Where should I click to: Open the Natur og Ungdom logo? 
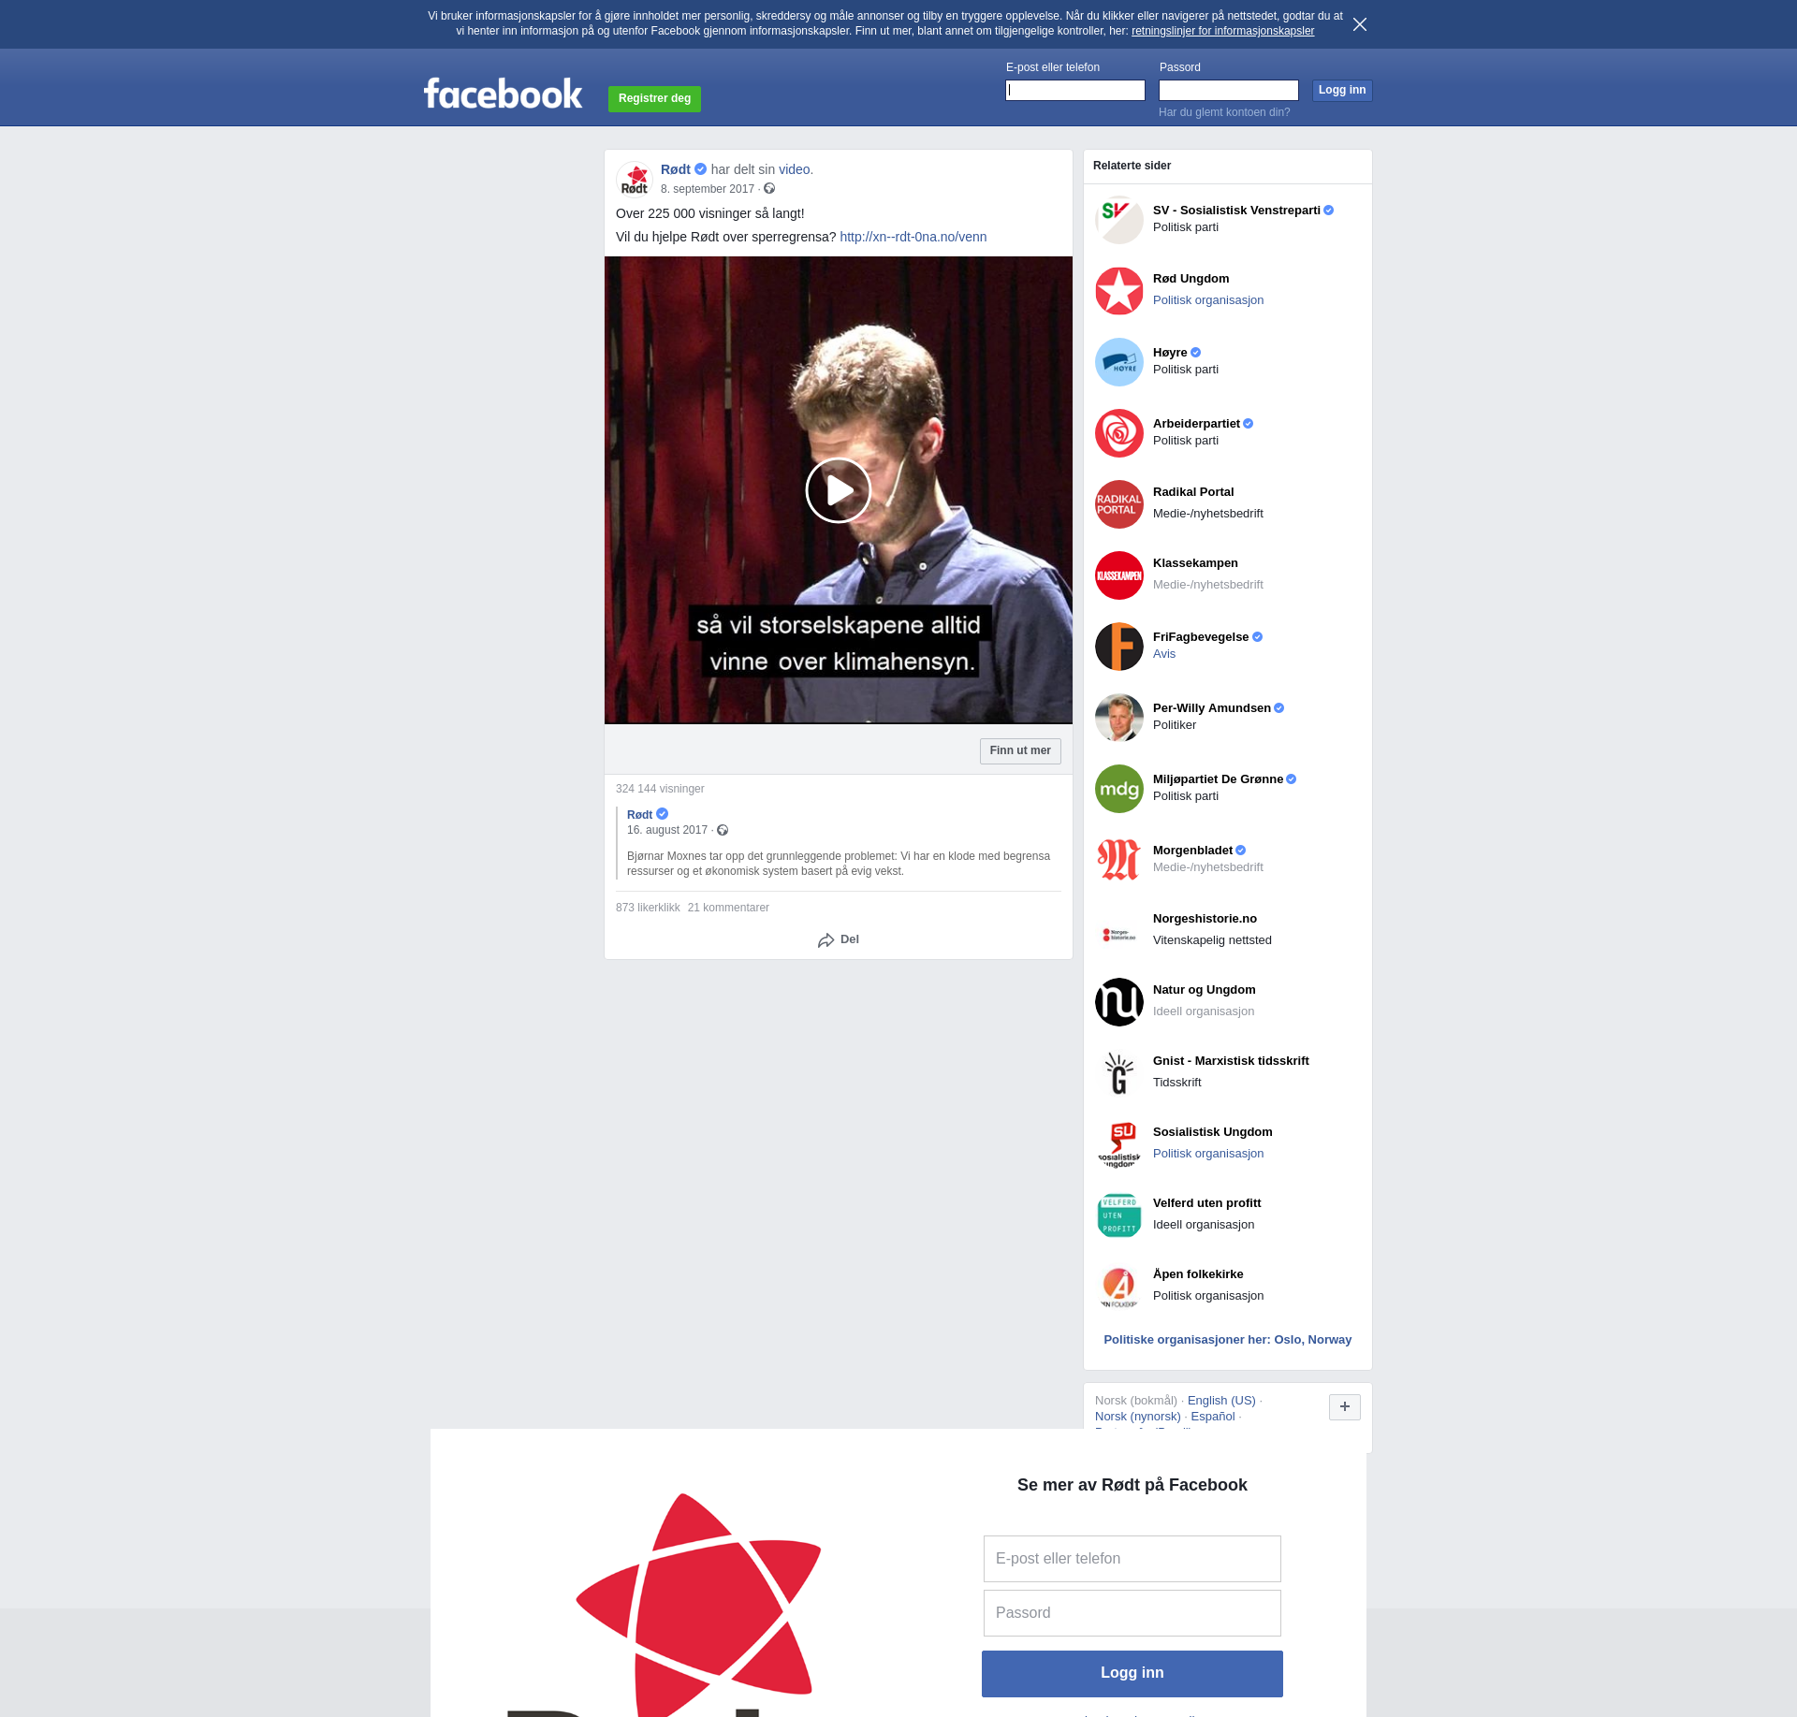(1118, 1001)
